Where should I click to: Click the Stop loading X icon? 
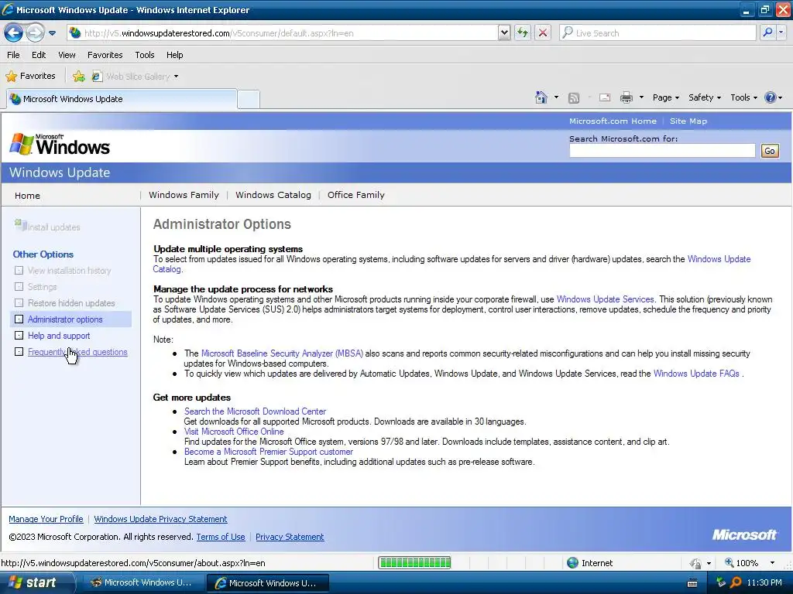(x=543, y=32)
